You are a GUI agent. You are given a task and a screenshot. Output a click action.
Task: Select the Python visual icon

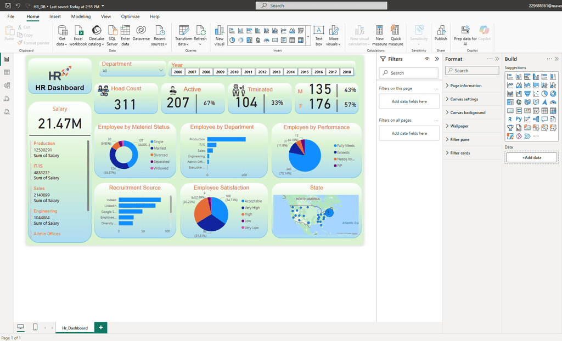(x=519, y=119)
